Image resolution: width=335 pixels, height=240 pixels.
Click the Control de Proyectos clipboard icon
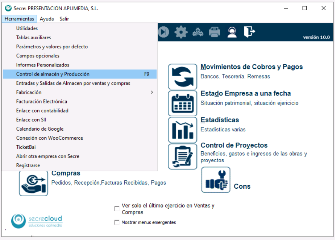tap(183, 156)
